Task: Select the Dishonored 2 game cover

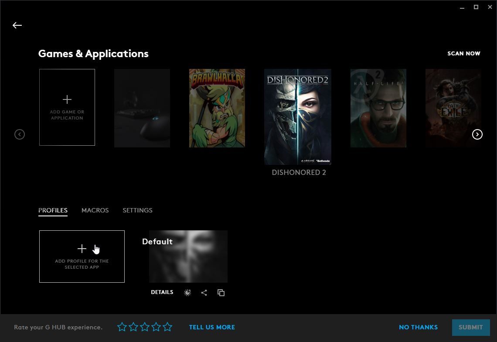Action: (x=298, y=117)
